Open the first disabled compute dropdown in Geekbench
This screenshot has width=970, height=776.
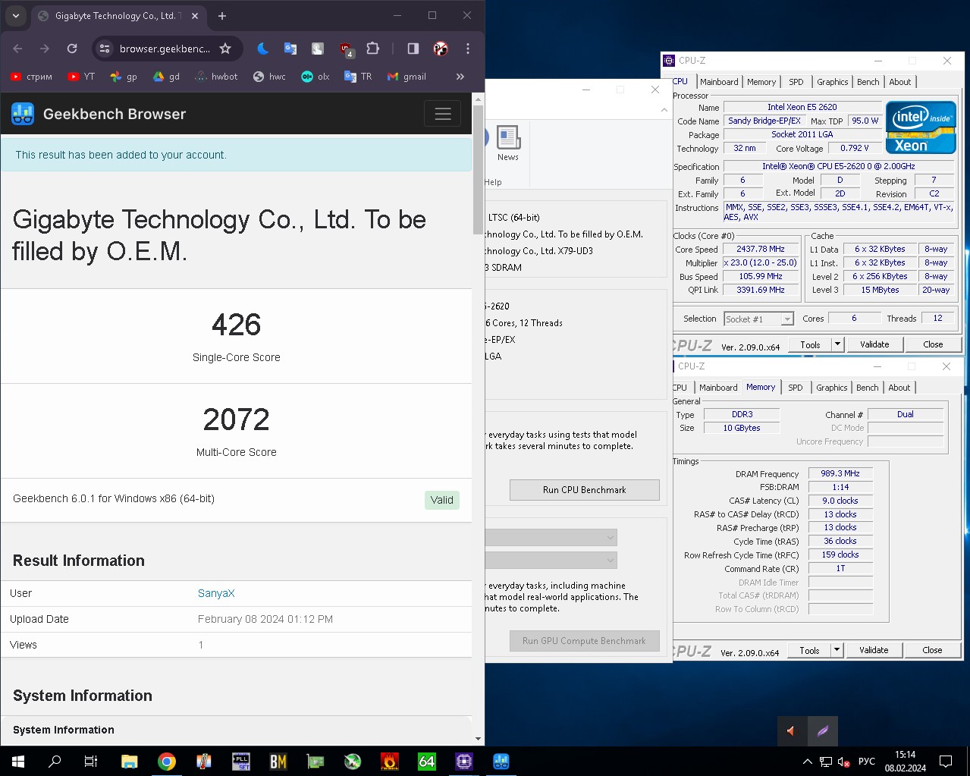point(551,538)
